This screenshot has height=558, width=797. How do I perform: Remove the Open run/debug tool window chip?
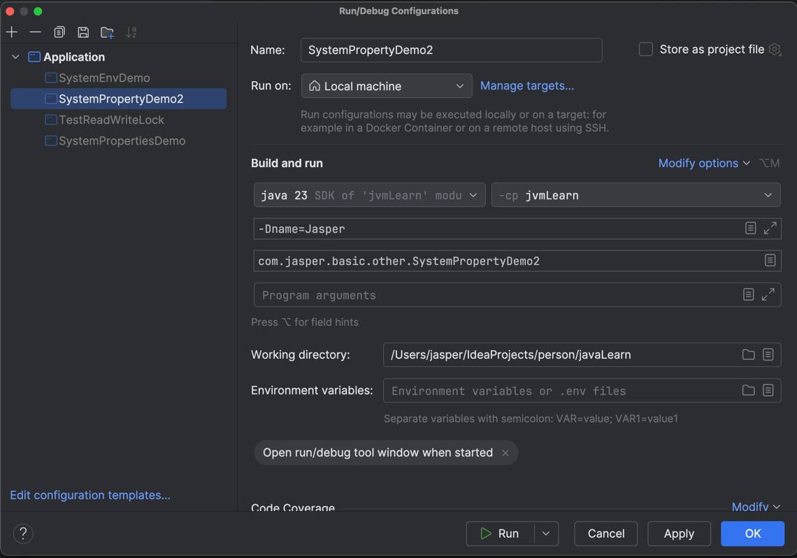coord(505,453)
